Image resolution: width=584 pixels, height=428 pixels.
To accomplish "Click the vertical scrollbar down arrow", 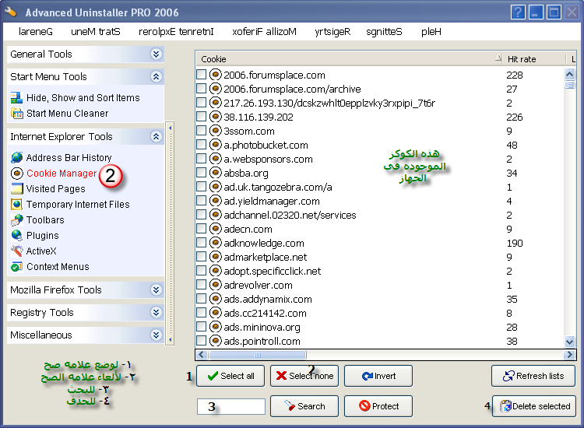I will (569, 342).
